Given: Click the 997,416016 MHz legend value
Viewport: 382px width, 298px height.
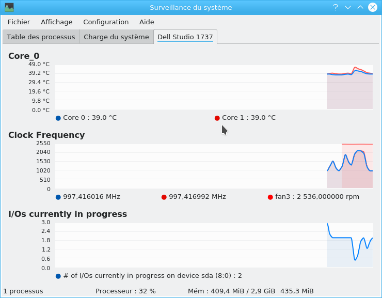Looking at the screenshot, I should 91,197.
